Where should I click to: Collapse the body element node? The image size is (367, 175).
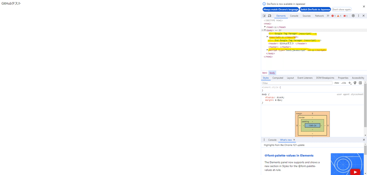(265, 30)
